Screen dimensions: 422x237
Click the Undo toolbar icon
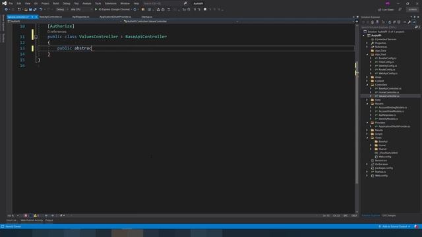(x=41, y=9)
